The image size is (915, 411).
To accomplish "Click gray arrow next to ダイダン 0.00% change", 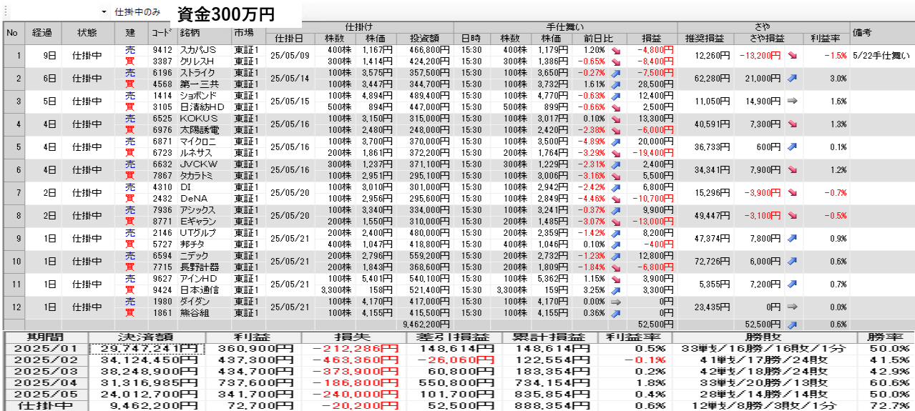I will [x=616, y=302].
